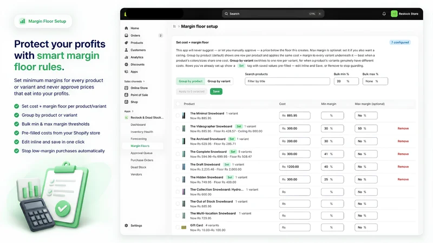Screen dimensions: 433x243
Task: Click the Restock Store avatar icon
Action: click(x=394, y=13)
